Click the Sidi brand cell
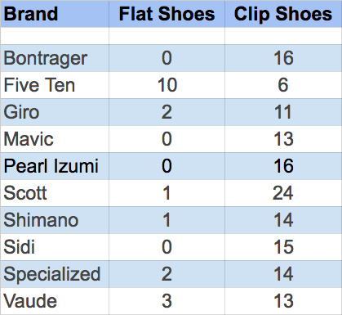This screenshot has width=342, height=315. point(55,247)
